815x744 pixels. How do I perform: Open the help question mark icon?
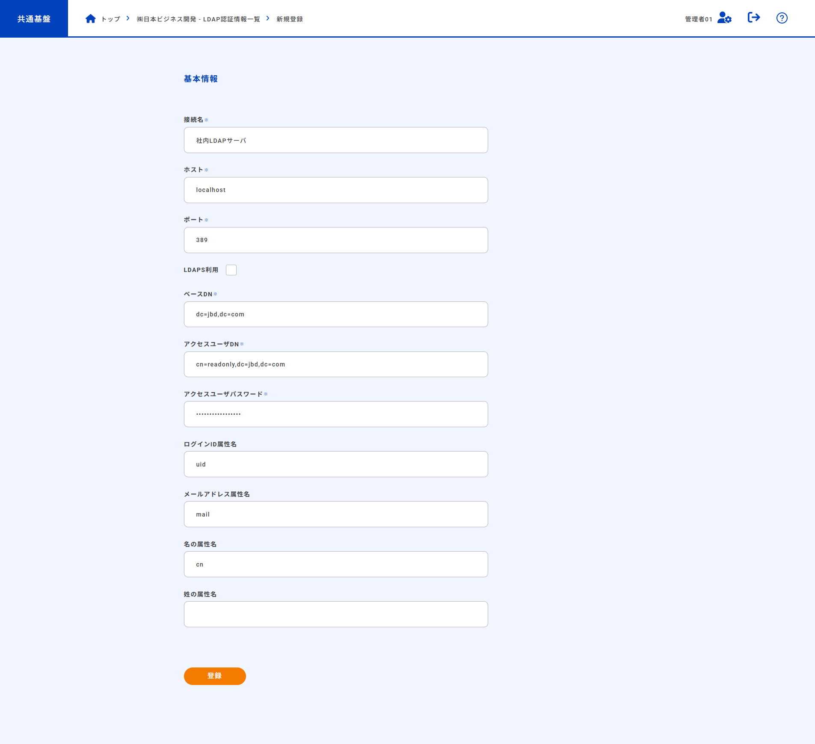782,18
